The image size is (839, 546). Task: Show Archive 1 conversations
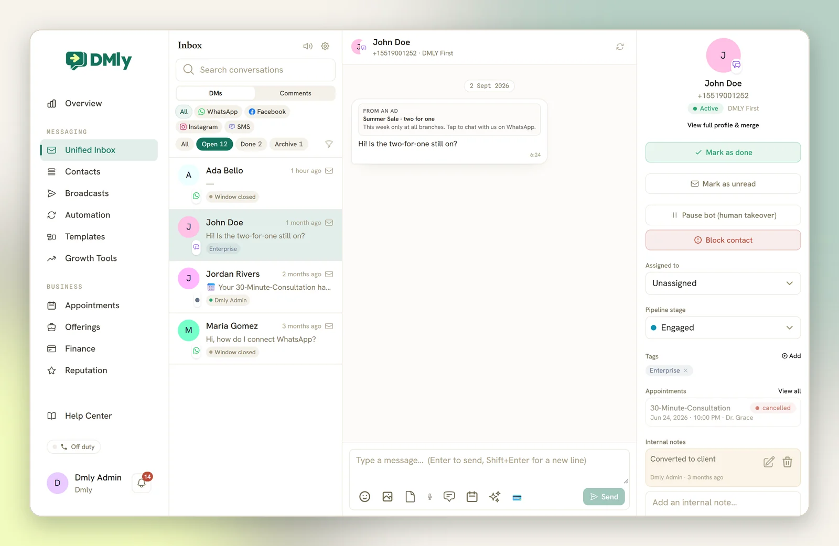(289, 144)
